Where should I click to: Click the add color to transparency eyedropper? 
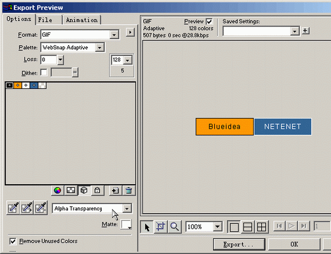(27, 208)
